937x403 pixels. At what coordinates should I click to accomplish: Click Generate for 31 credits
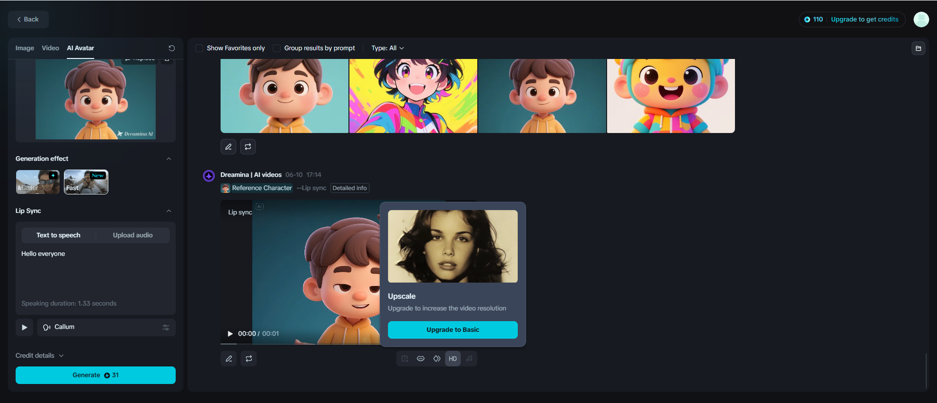click(96, 375)
